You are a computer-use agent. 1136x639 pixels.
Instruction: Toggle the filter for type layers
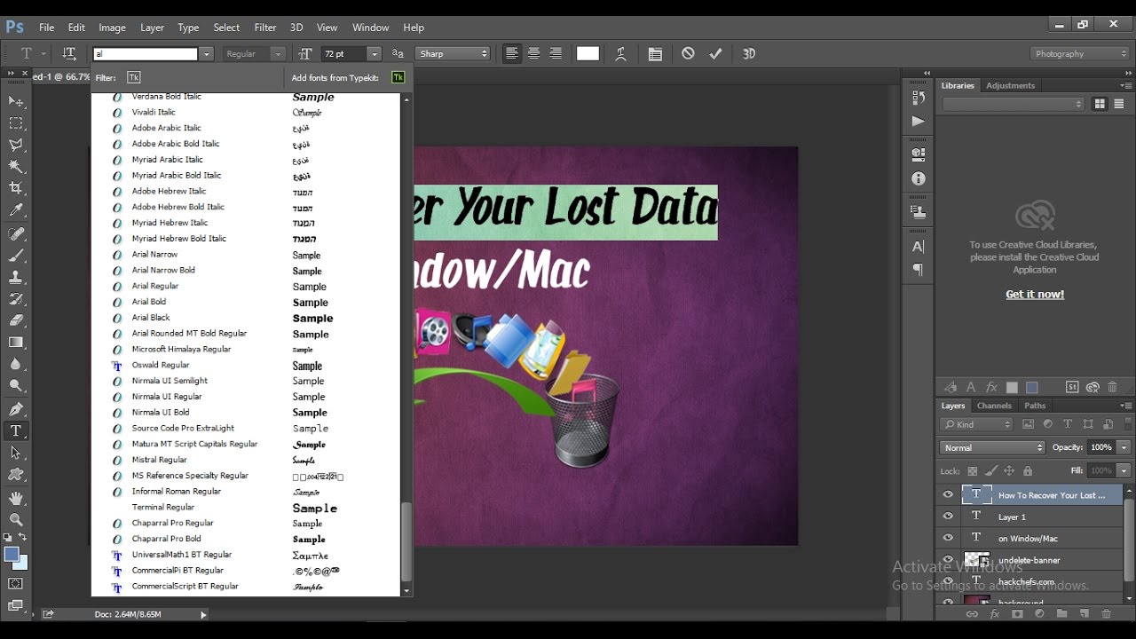(x=1068, y=424)
